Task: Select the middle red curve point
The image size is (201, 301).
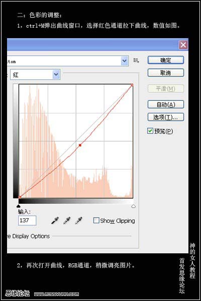Action: tap(80, 145)
